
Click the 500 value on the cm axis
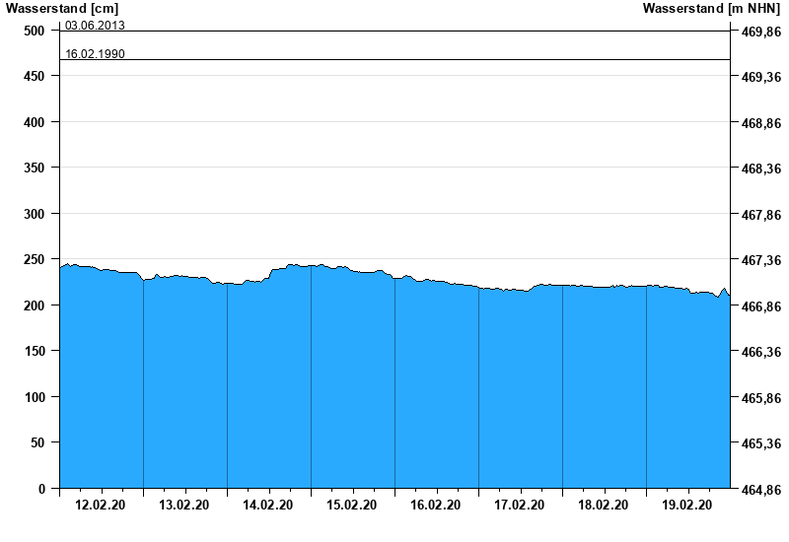point(35,31)
